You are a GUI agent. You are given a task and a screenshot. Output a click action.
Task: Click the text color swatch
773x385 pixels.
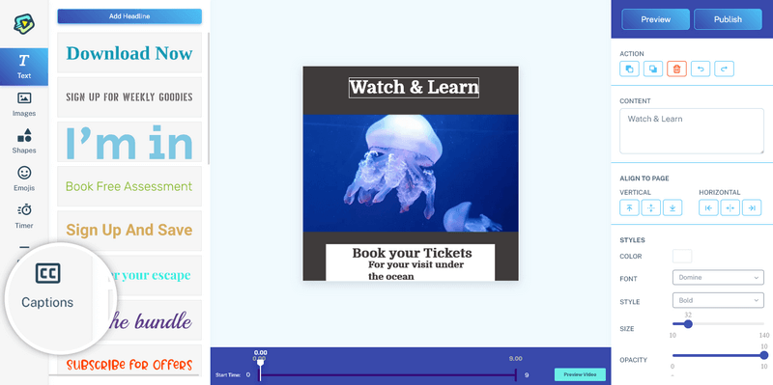click(x=682, y=256)
